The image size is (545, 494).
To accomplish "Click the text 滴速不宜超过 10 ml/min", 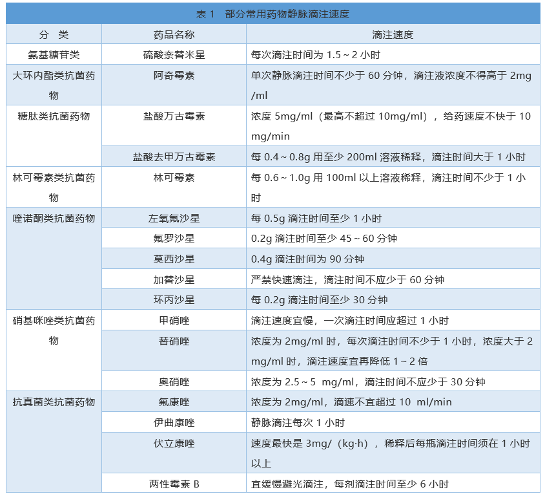I will pos(393,402).
